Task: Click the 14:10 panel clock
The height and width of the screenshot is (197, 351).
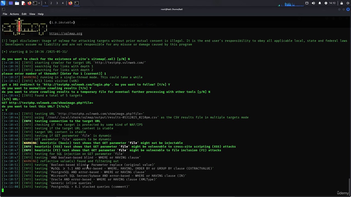Action: [x=332, y=3]
